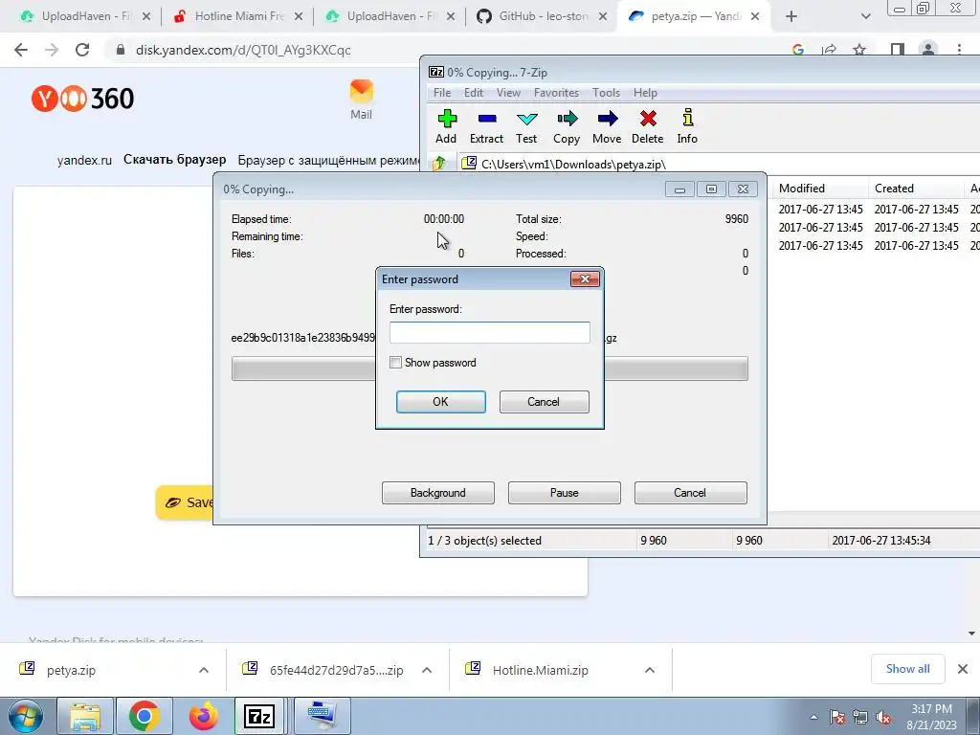Viewport: 980px width, 735px height.
Task: Click the Modified column header
Action: point(820,189)
